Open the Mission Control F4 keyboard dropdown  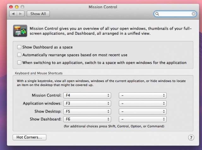[x=87, y=95]
